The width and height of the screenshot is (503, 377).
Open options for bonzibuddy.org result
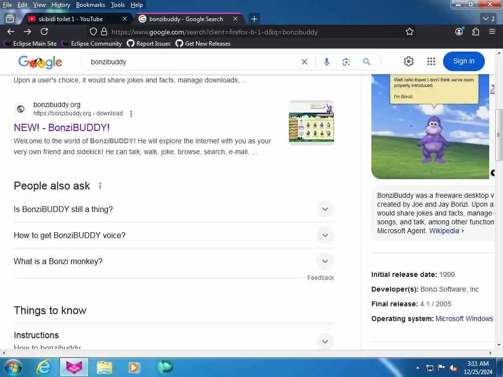click(x=131, y=114)
